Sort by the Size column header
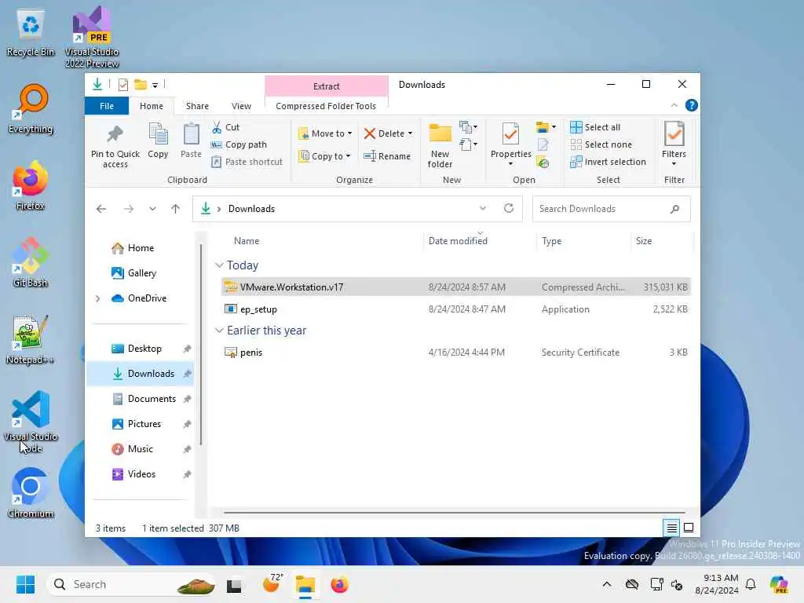Screen dimensions: 804x603 pos(644,241)
